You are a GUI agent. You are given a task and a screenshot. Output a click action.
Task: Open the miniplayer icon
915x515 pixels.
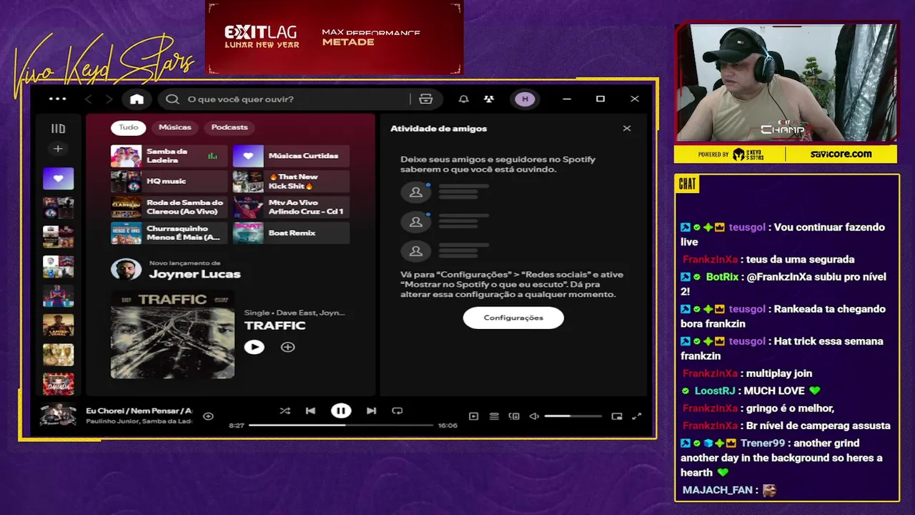617,416
